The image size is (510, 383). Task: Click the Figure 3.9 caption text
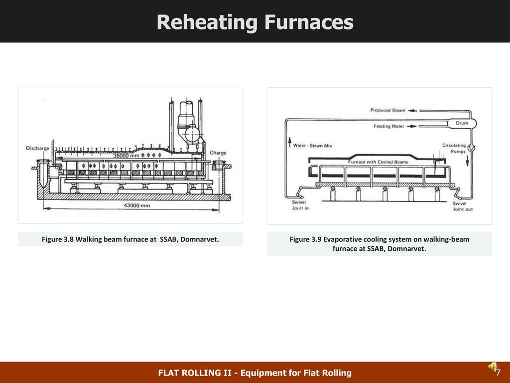point(379,244)
